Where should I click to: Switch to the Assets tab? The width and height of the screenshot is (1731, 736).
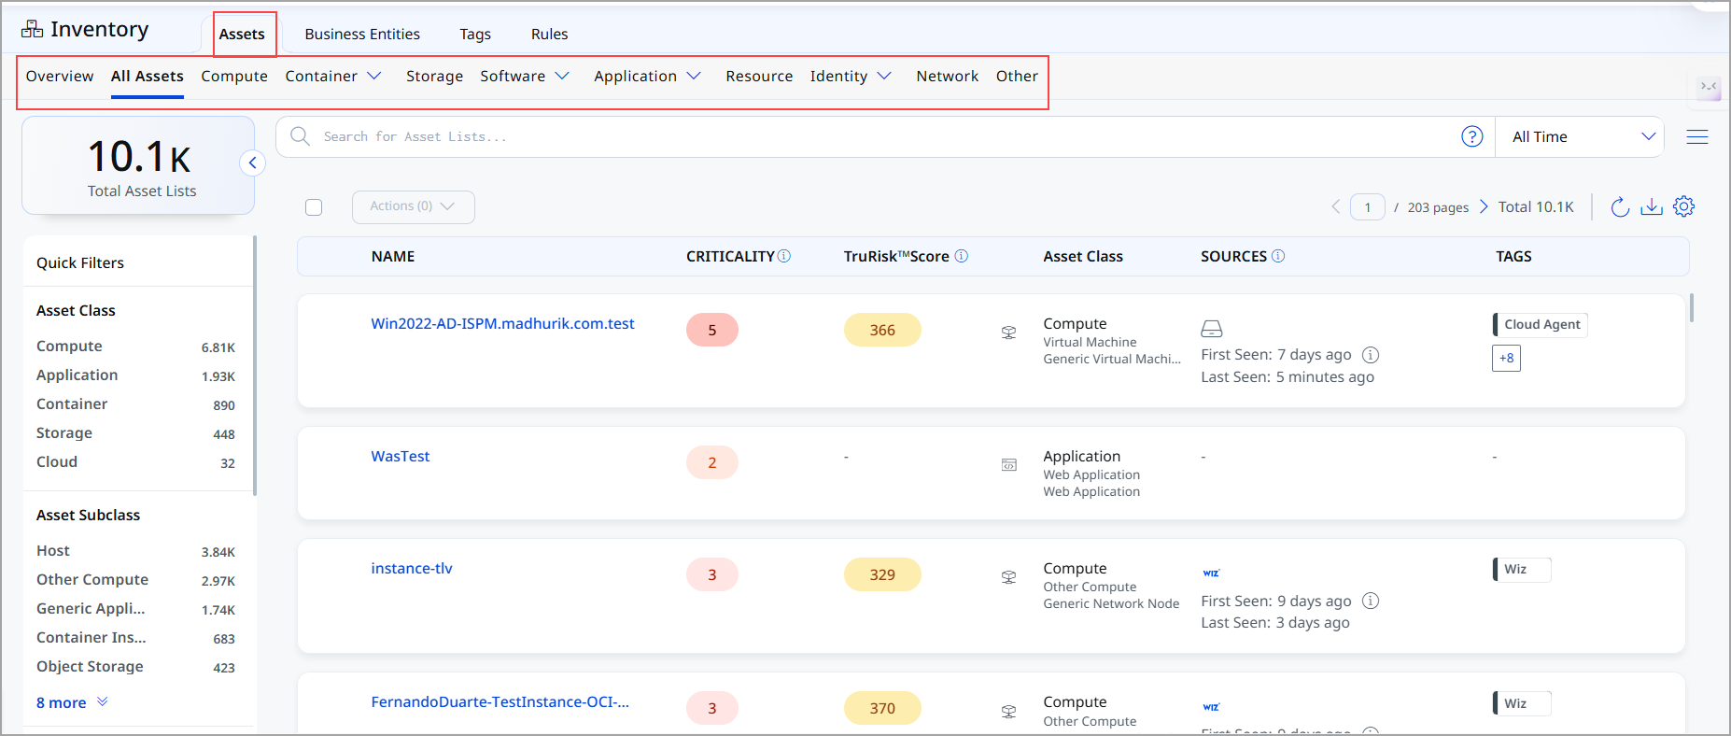click(x=242, y=34)
